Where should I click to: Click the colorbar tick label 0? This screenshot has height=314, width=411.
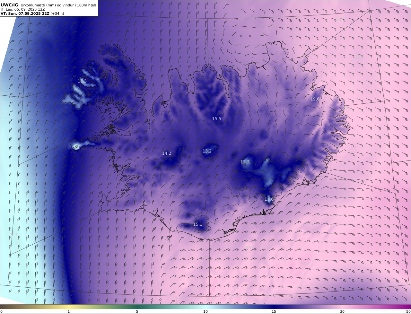(x=1, y=311)
